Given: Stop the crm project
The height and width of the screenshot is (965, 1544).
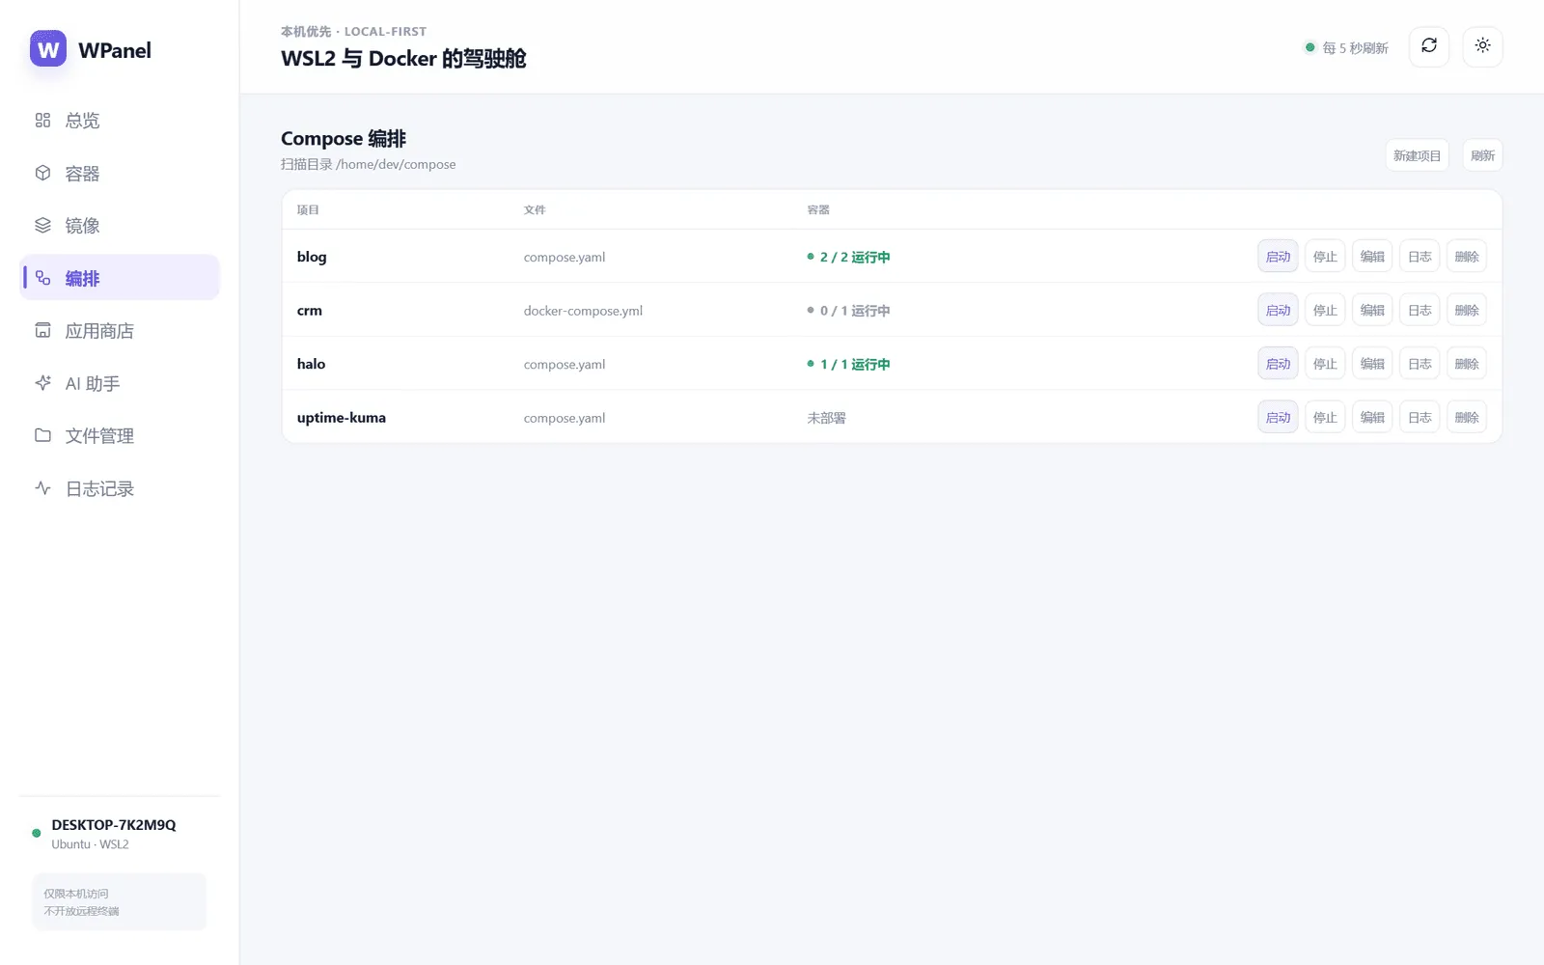Looking at the screenshot, I should pos(1325,310).
